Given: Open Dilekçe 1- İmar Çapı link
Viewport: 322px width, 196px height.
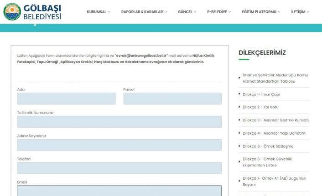Looking at the screenshot, I should point(261,94).
